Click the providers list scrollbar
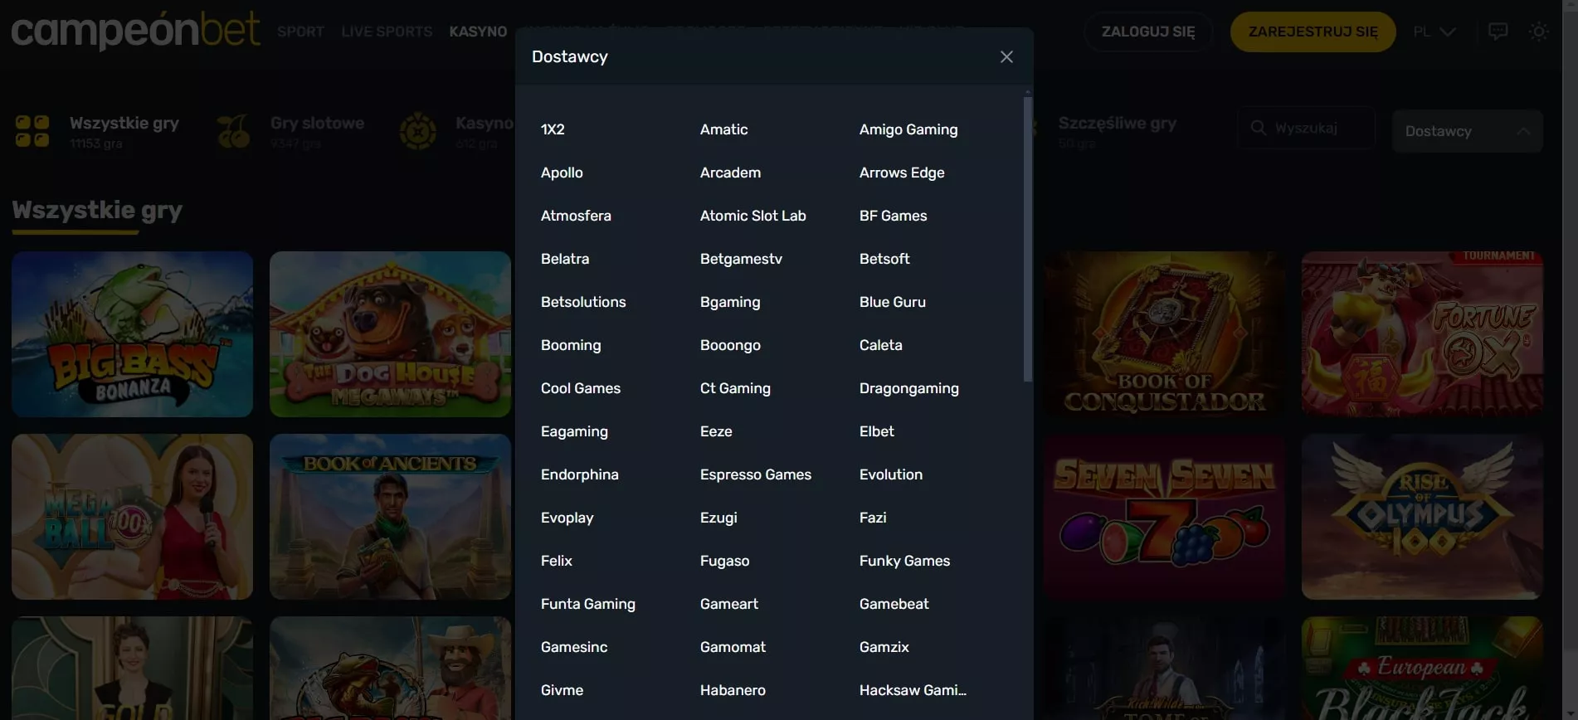Screen dimensions: 1578x720 click(1028, 239)
